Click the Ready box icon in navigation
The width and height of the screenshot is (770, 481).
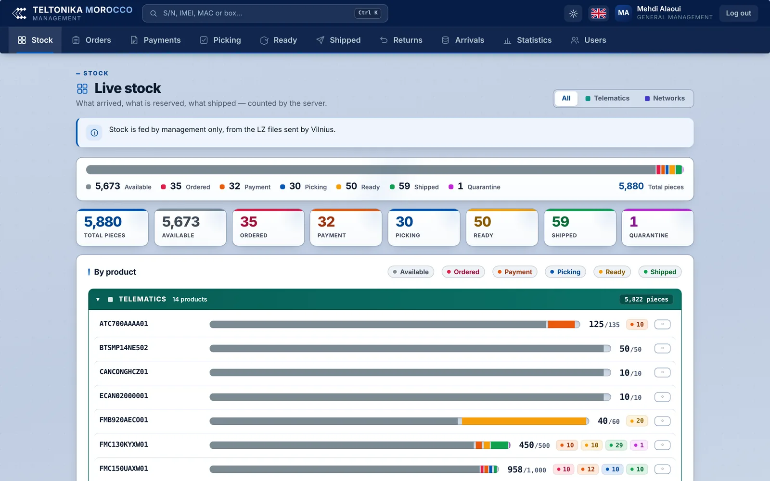(264, 40)
